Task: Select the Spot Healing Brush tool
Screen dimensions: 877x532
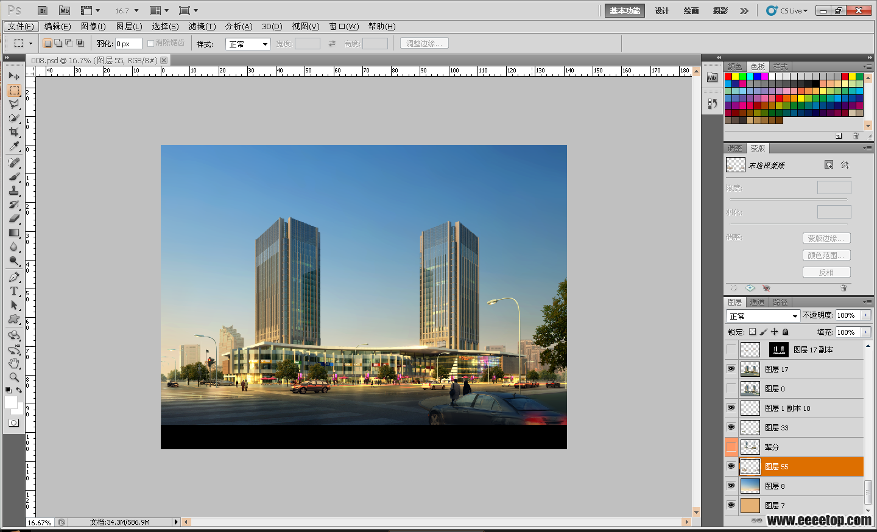Action: click(x=14, y=163)
